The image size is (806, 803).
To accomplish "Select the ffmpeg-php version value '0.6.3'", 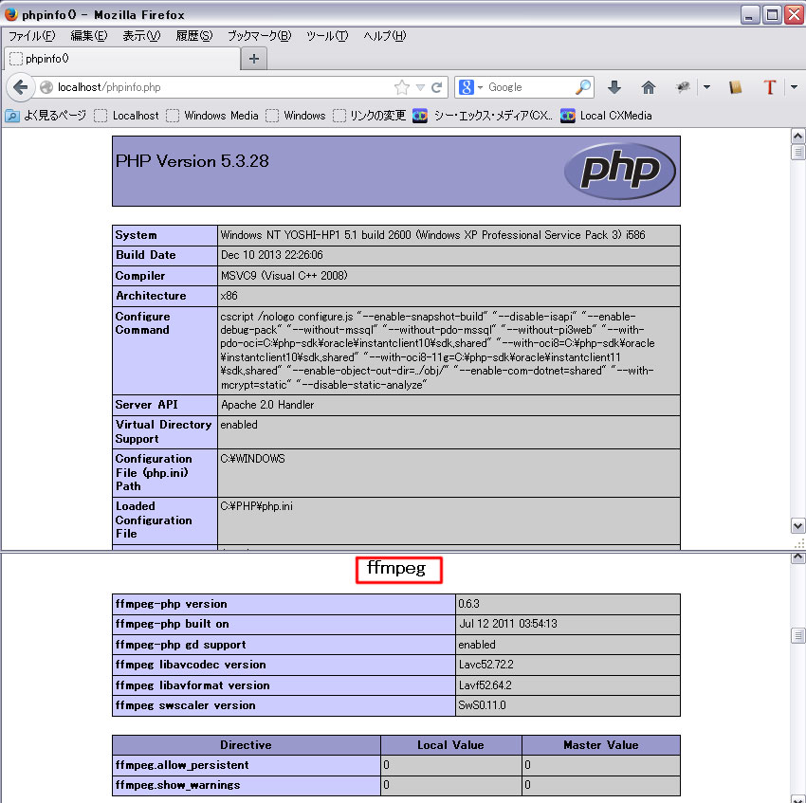I will [x=468, y=604].
